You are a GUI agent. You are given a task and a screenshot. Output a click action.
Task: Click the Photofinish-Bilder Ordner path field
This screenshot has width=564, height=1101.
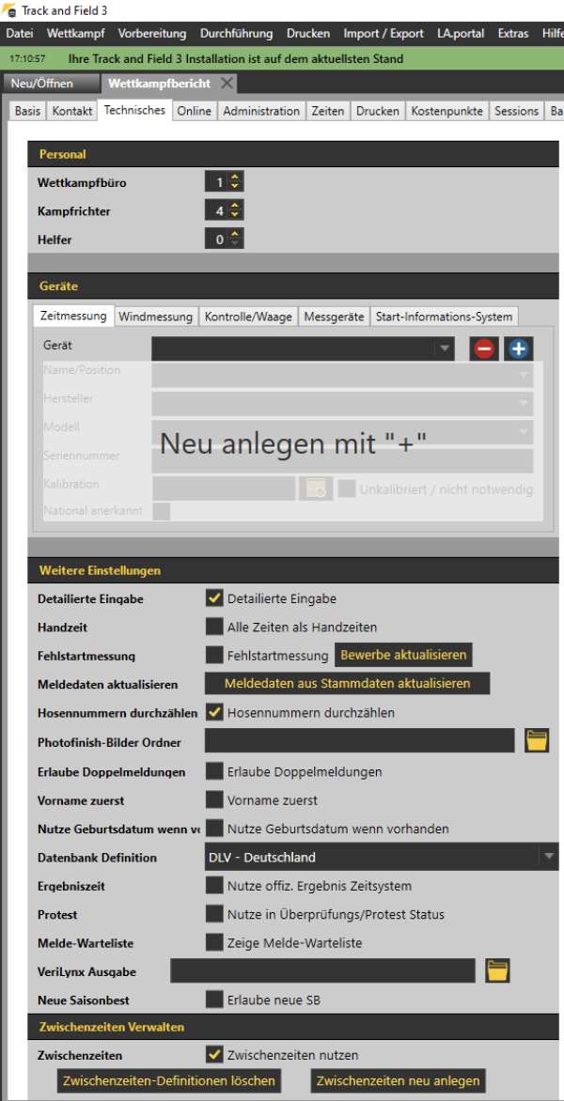click(x=359, y=741)
